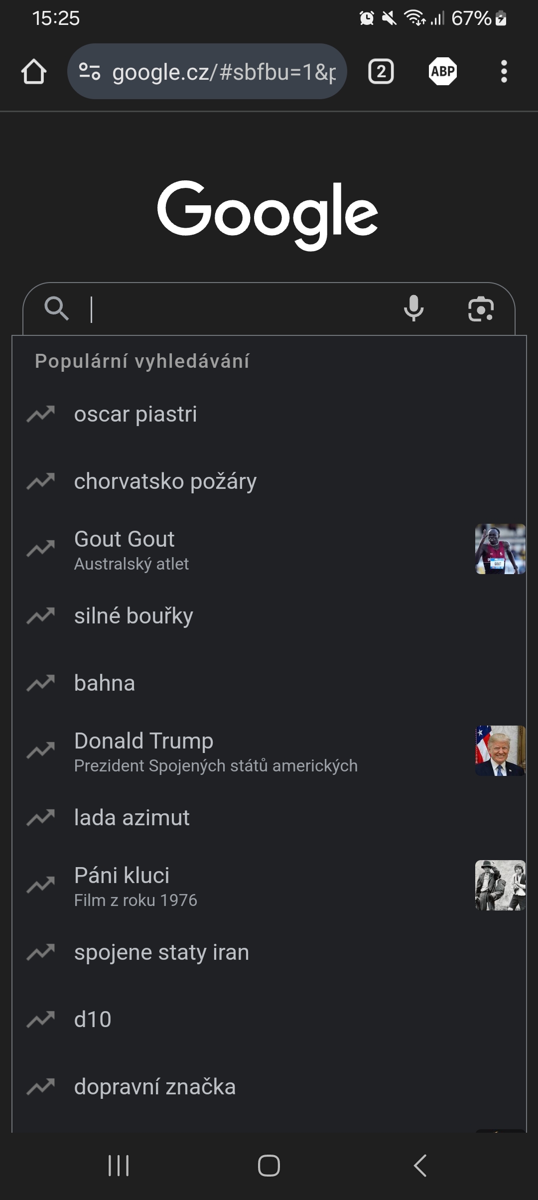Image resolution: width=538 pixels, height=1200 pixels.
Task: Open site info icon in address bar
Action: tap(90, 71)
